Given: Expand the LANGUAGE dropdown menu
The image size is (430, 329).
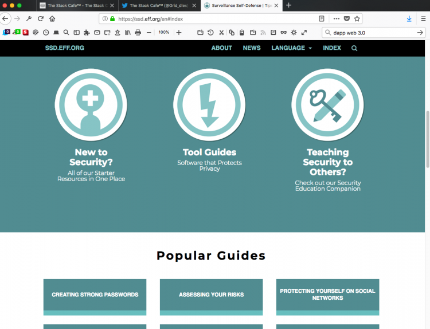Looking at the screenshot, I should pyautogui.click(x=291, y=48).
